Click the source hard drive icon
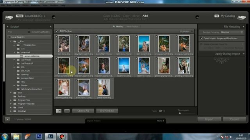 [9, 17]
